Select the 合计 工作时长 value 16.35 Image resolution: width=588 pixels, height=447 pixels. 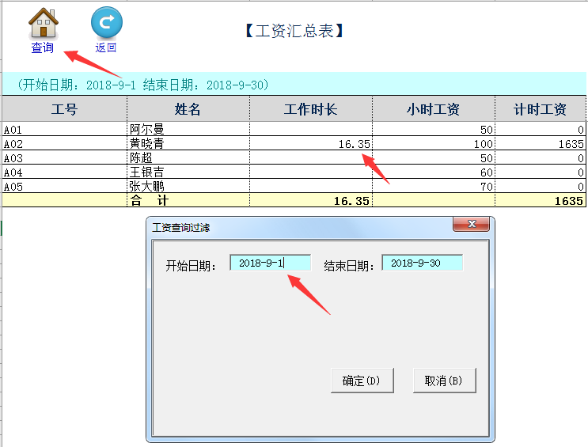pos(311,200)
